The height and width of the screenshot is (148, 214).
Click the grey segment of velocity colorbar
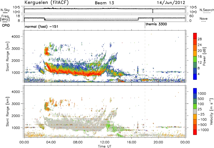coord(195,112)
